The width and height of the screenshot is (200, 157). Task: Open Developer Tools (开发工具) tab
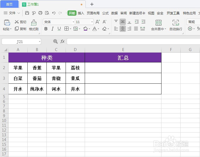[173, 13]
